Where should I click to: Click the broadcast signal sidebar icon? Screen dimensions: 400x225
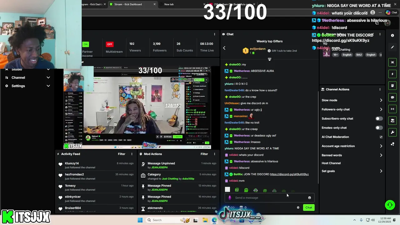(x=392, y=109)
